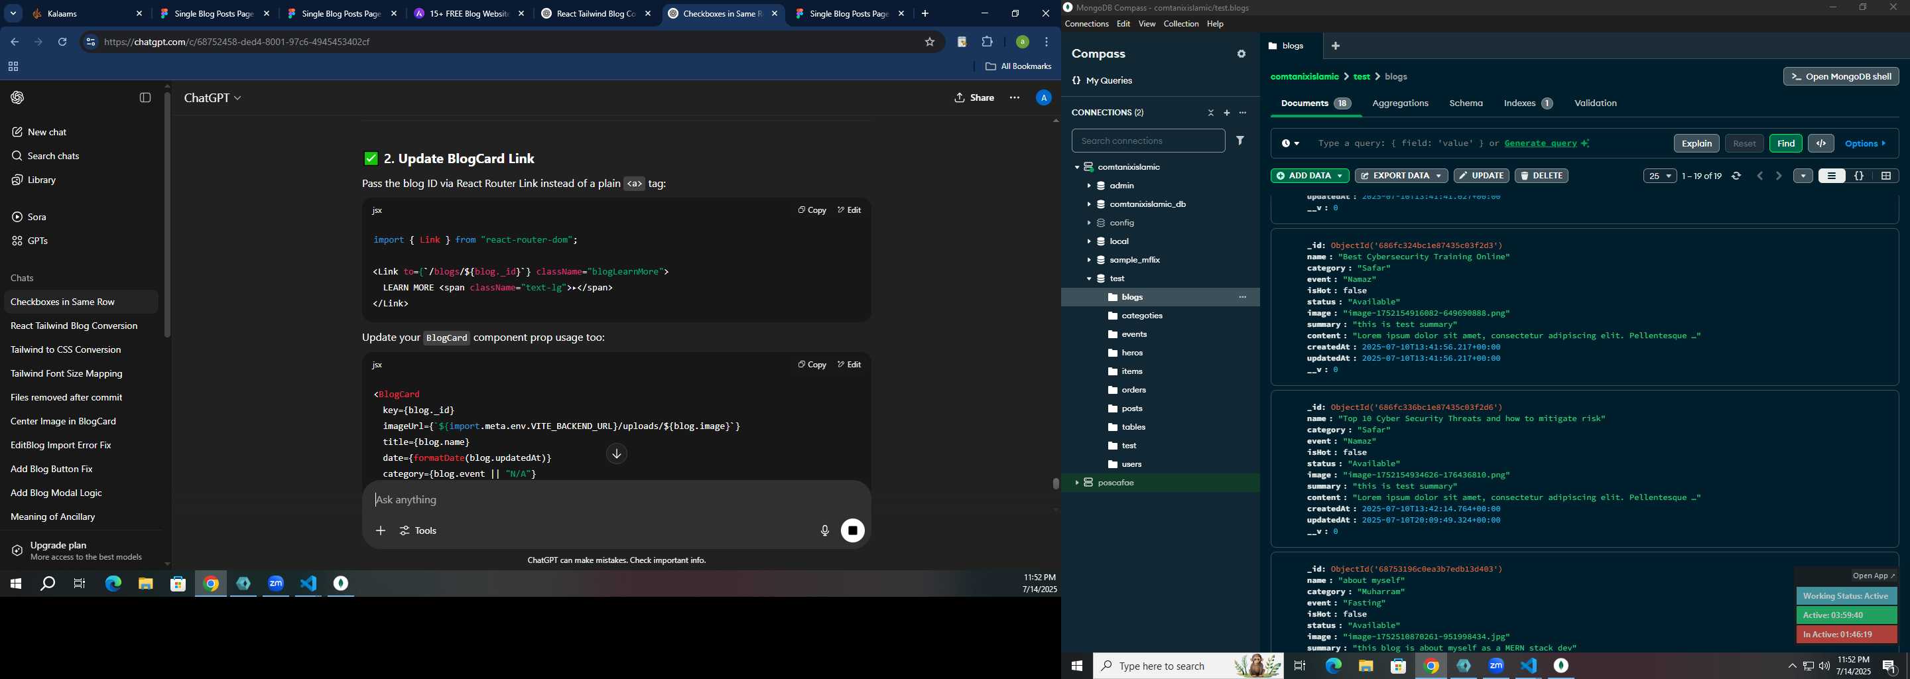The width and height of the screenshot is (1910, 679).
Task: Change documents per page from 25
Action: click(1659, 176)
